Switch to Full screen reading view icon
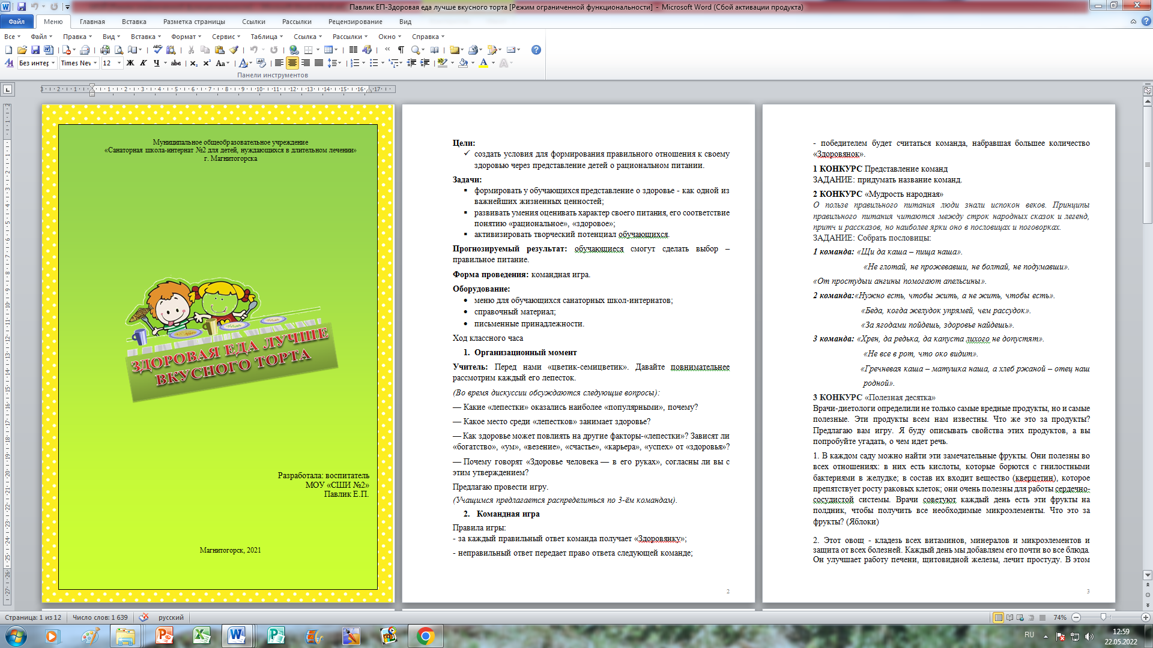This screenshot has width=1153, height=648. click(x=1010, y=617)
